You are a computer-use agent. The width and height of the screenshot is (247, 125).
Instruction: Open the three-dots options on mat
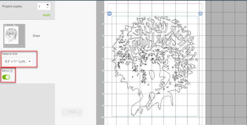[109, 14]
